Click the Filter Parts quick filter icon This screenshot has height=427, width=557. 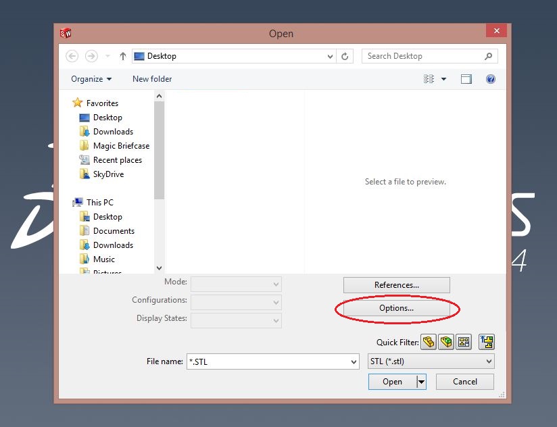[x=429, y=342]
